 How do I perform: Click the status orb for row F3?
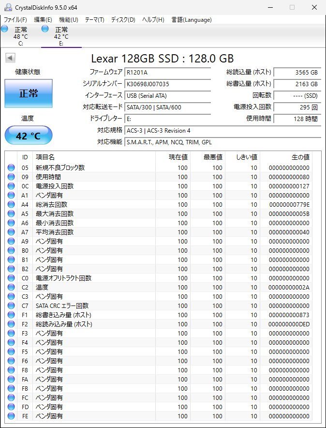click(x=11, y=333)
